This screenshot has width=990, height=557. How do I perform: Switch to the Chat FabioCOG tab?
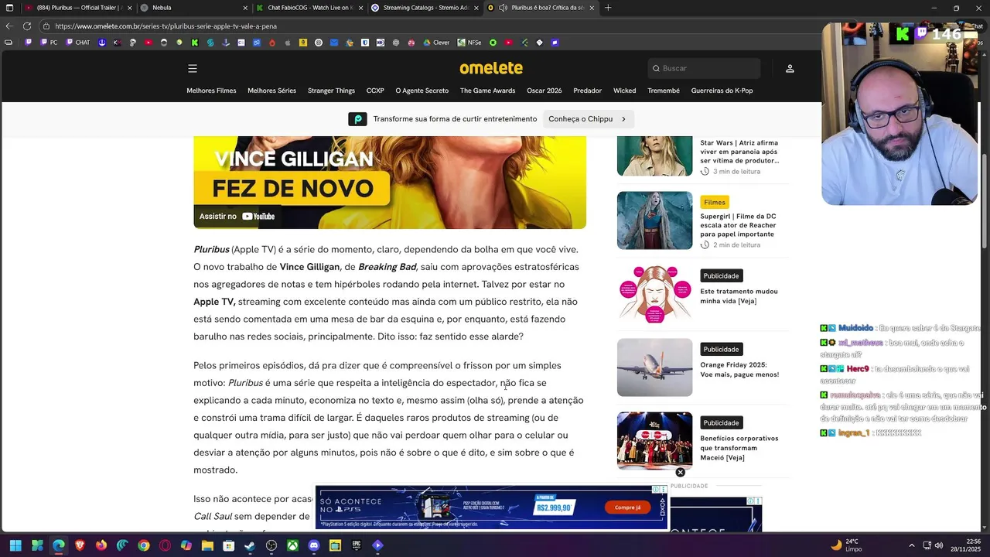point(309,8)
